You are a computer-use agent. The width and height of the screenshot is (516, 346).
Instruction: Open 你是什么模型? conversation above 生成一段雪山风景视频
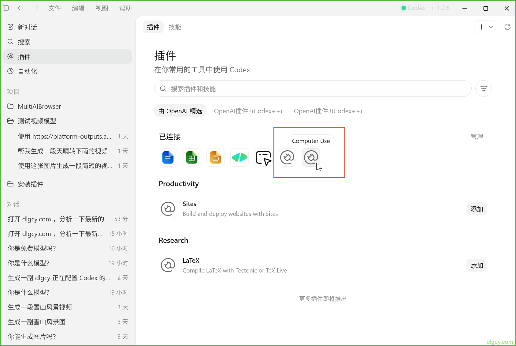(x=67, y=292)
